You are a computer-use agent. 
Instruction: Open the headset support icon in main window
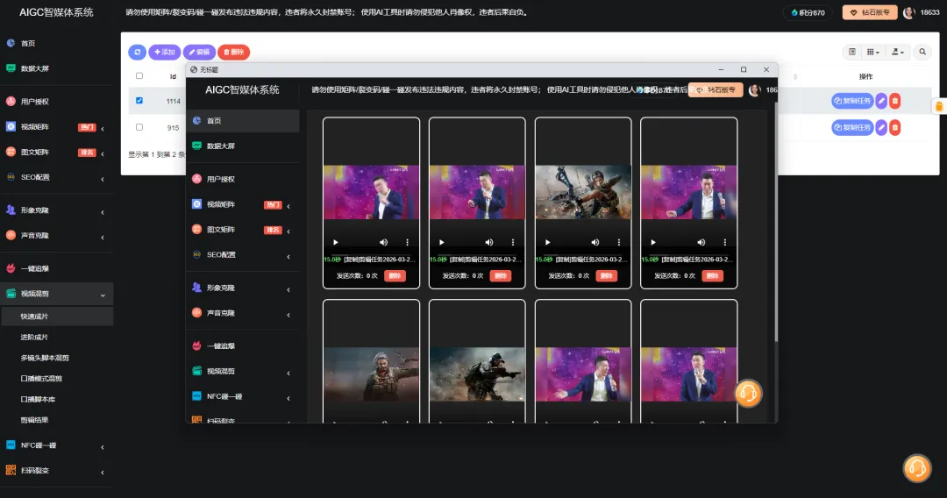tap(917, 468)
